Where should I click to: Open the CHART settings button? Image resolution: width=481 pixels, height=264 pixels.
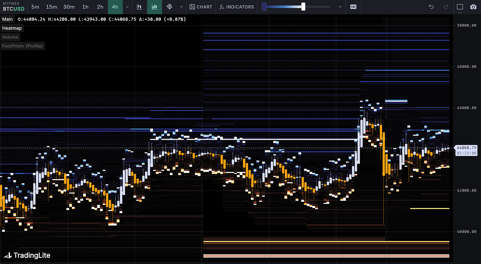(x=201, y=7)
